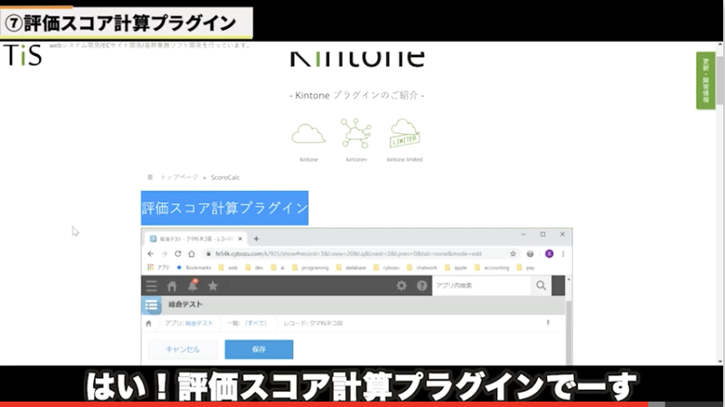Open the bookmarks star in kintone header
This screenshot has height=407, width=725.
213,286
